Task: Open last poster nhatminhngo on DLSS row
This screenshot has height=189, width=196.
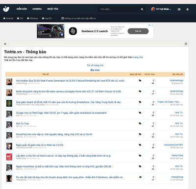Action: (176, 80)
